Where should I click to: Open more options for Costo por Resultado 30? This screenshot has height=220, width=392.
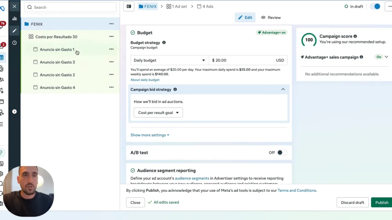(111, 37)
